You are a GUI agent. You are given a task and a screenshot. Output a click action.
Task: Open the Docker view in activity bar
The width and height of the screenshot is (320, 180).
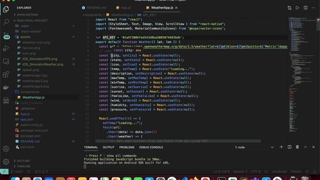coord(6,87)
